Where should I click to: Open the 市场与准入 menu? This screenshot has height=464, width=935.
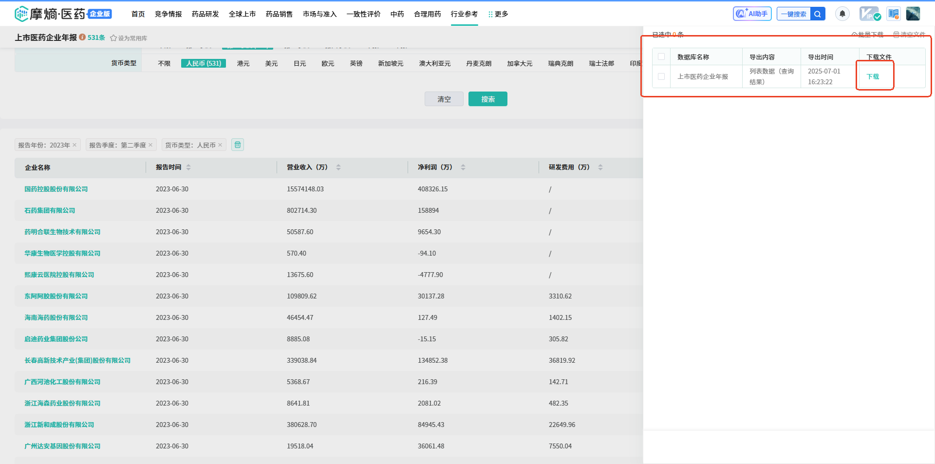coord(320,14)
